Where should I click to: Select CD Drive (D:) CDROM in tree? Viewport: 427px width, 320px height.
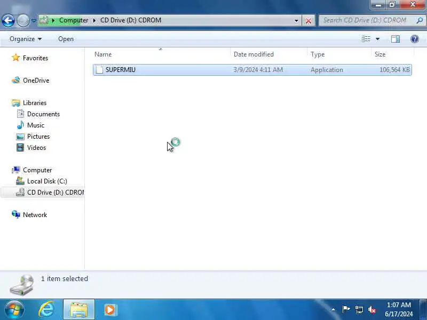pyautogui.click(x=56, y=193)
